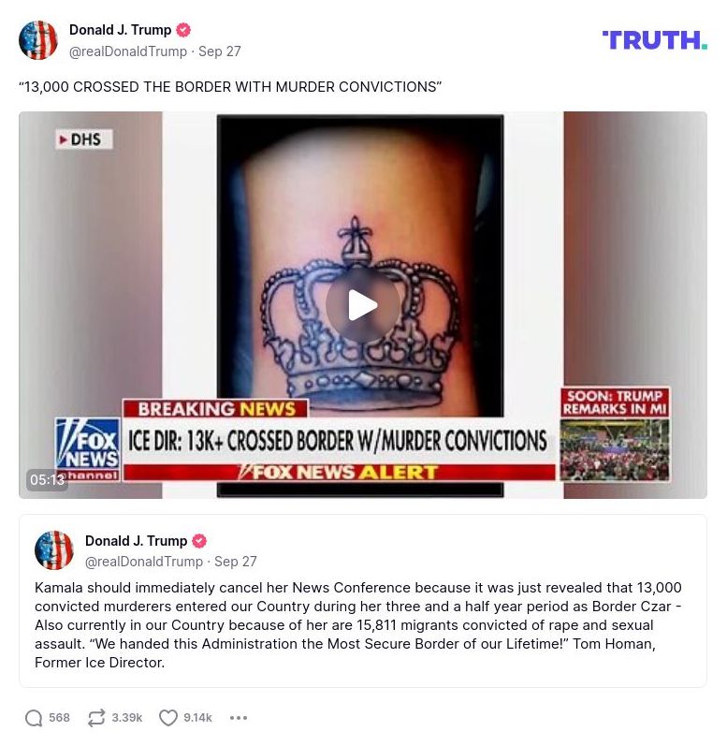This screenshot has width=727, height=746.
Task: Click the 9.14k likes count
Action: coord(197,718)
